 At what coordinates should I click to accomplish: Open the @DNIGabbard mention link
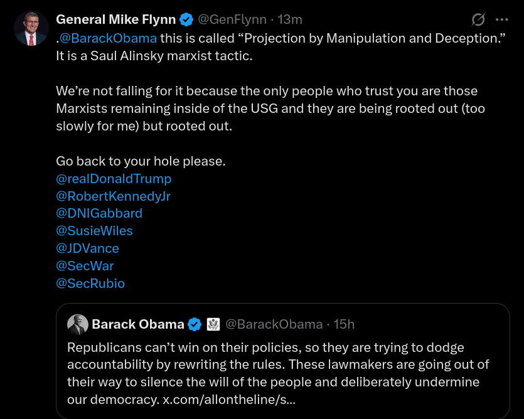point(99,213)
